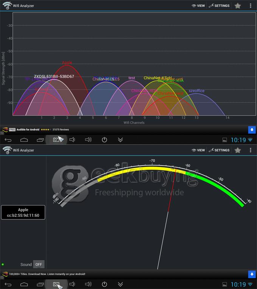Click the -100 mark on signal meter
Screen dimensions: 257x289
56,201
